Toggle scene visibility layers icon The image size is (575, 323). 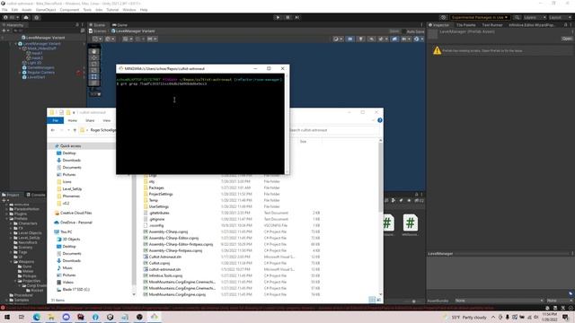pyautogui.click(x=394, y=39)
